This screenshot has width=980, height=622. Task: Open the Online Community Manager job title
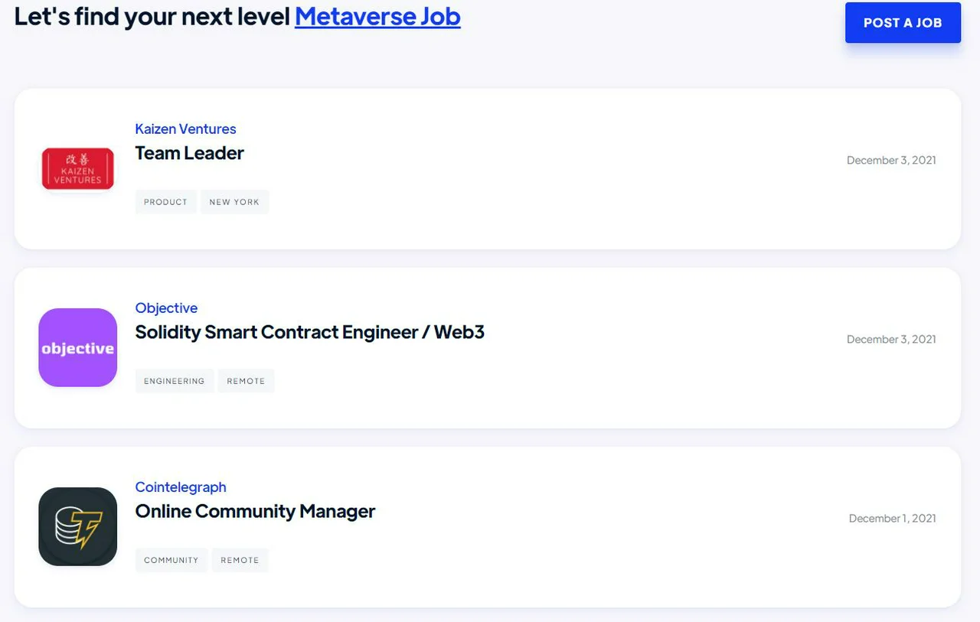coord(255,511)
